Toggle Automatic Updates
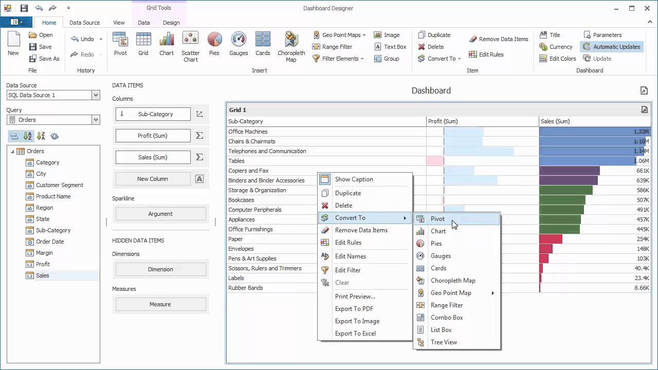 coord(611,47)
